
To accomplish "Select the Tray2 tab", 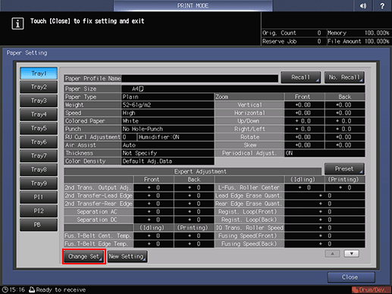I will pos(39,87).
